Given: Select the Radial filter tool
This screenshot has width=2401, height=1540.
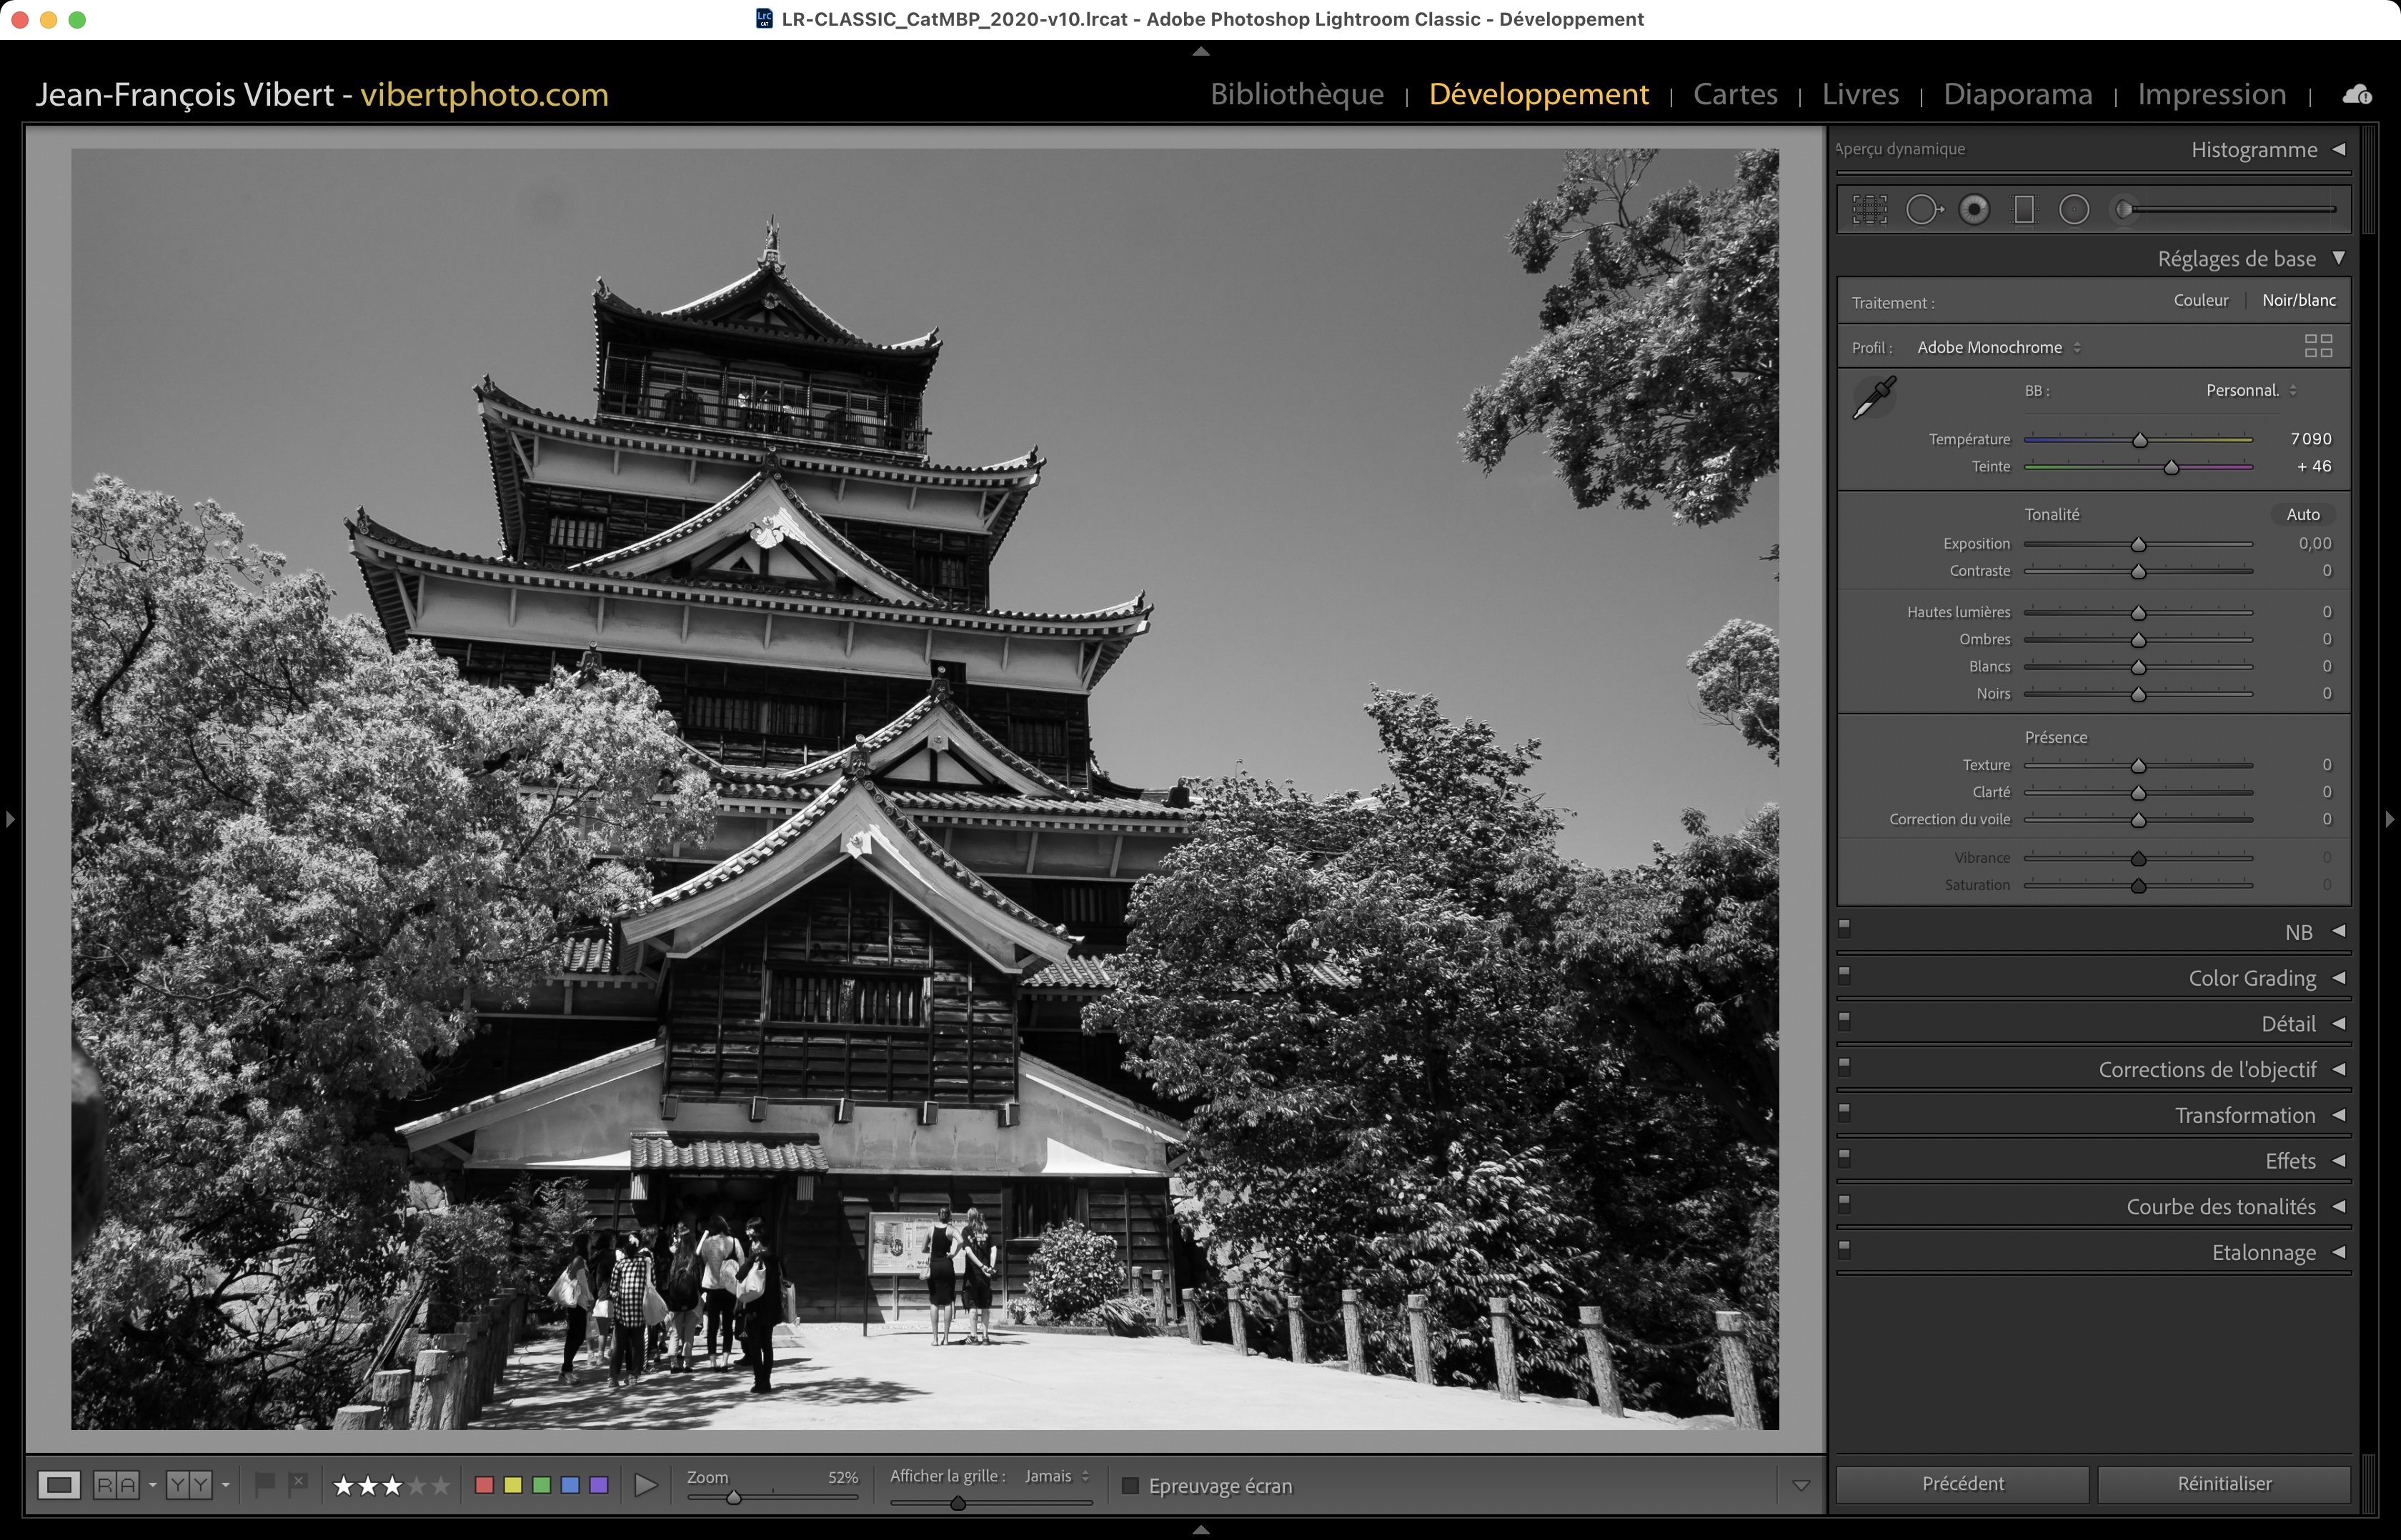Looking at the screenshot, I should (2074, 210).
